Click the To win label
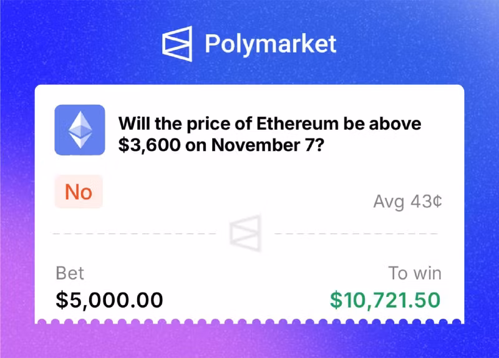Viewport: 499px width, 358px height. 415,273
